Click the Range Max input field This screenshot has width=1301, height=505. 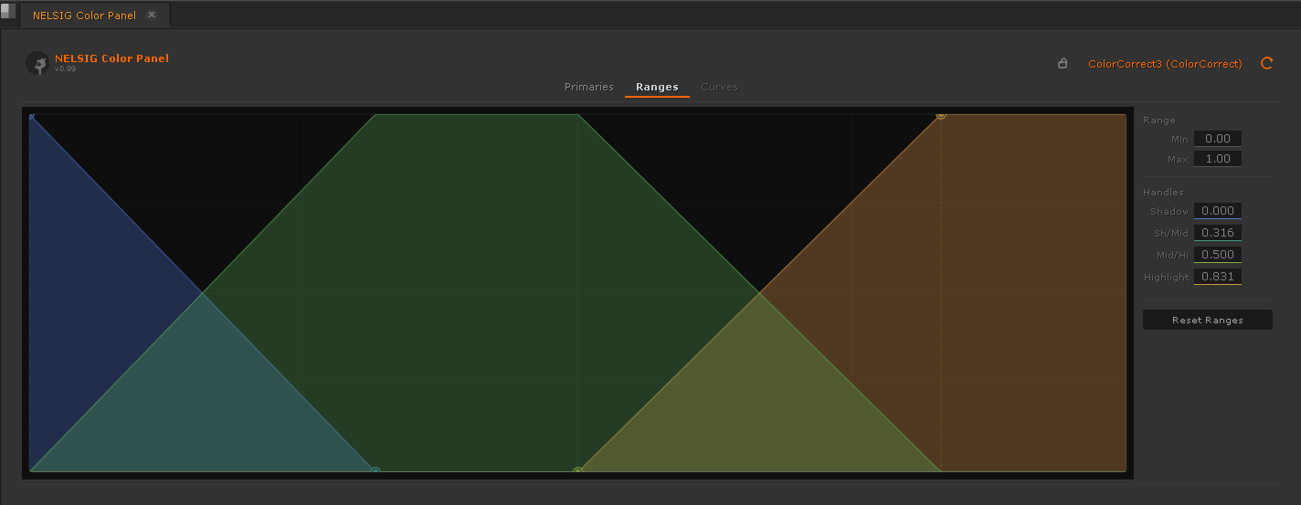pos(1218,159)
